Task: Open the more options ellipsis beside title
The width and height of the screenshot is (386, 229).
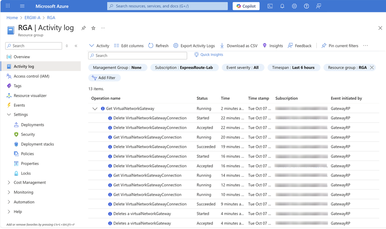Action: pos(103,28)
